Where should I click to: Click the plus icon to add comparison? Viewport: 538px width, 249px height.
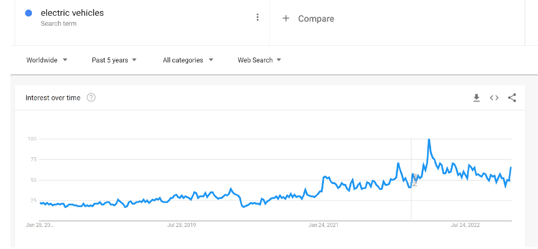tap(286, 19)
